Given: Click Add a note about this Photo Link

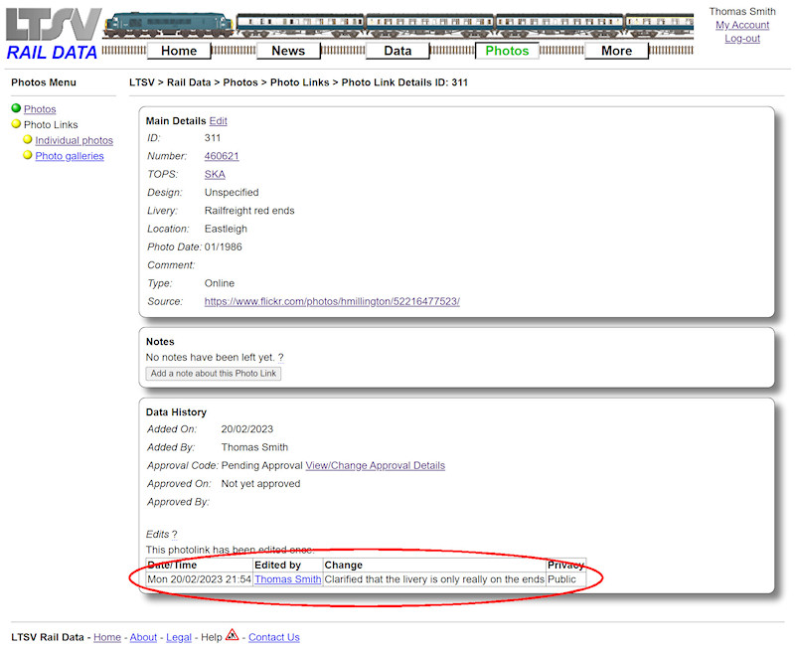Looking at the screenshot, I should coord(213,373).
